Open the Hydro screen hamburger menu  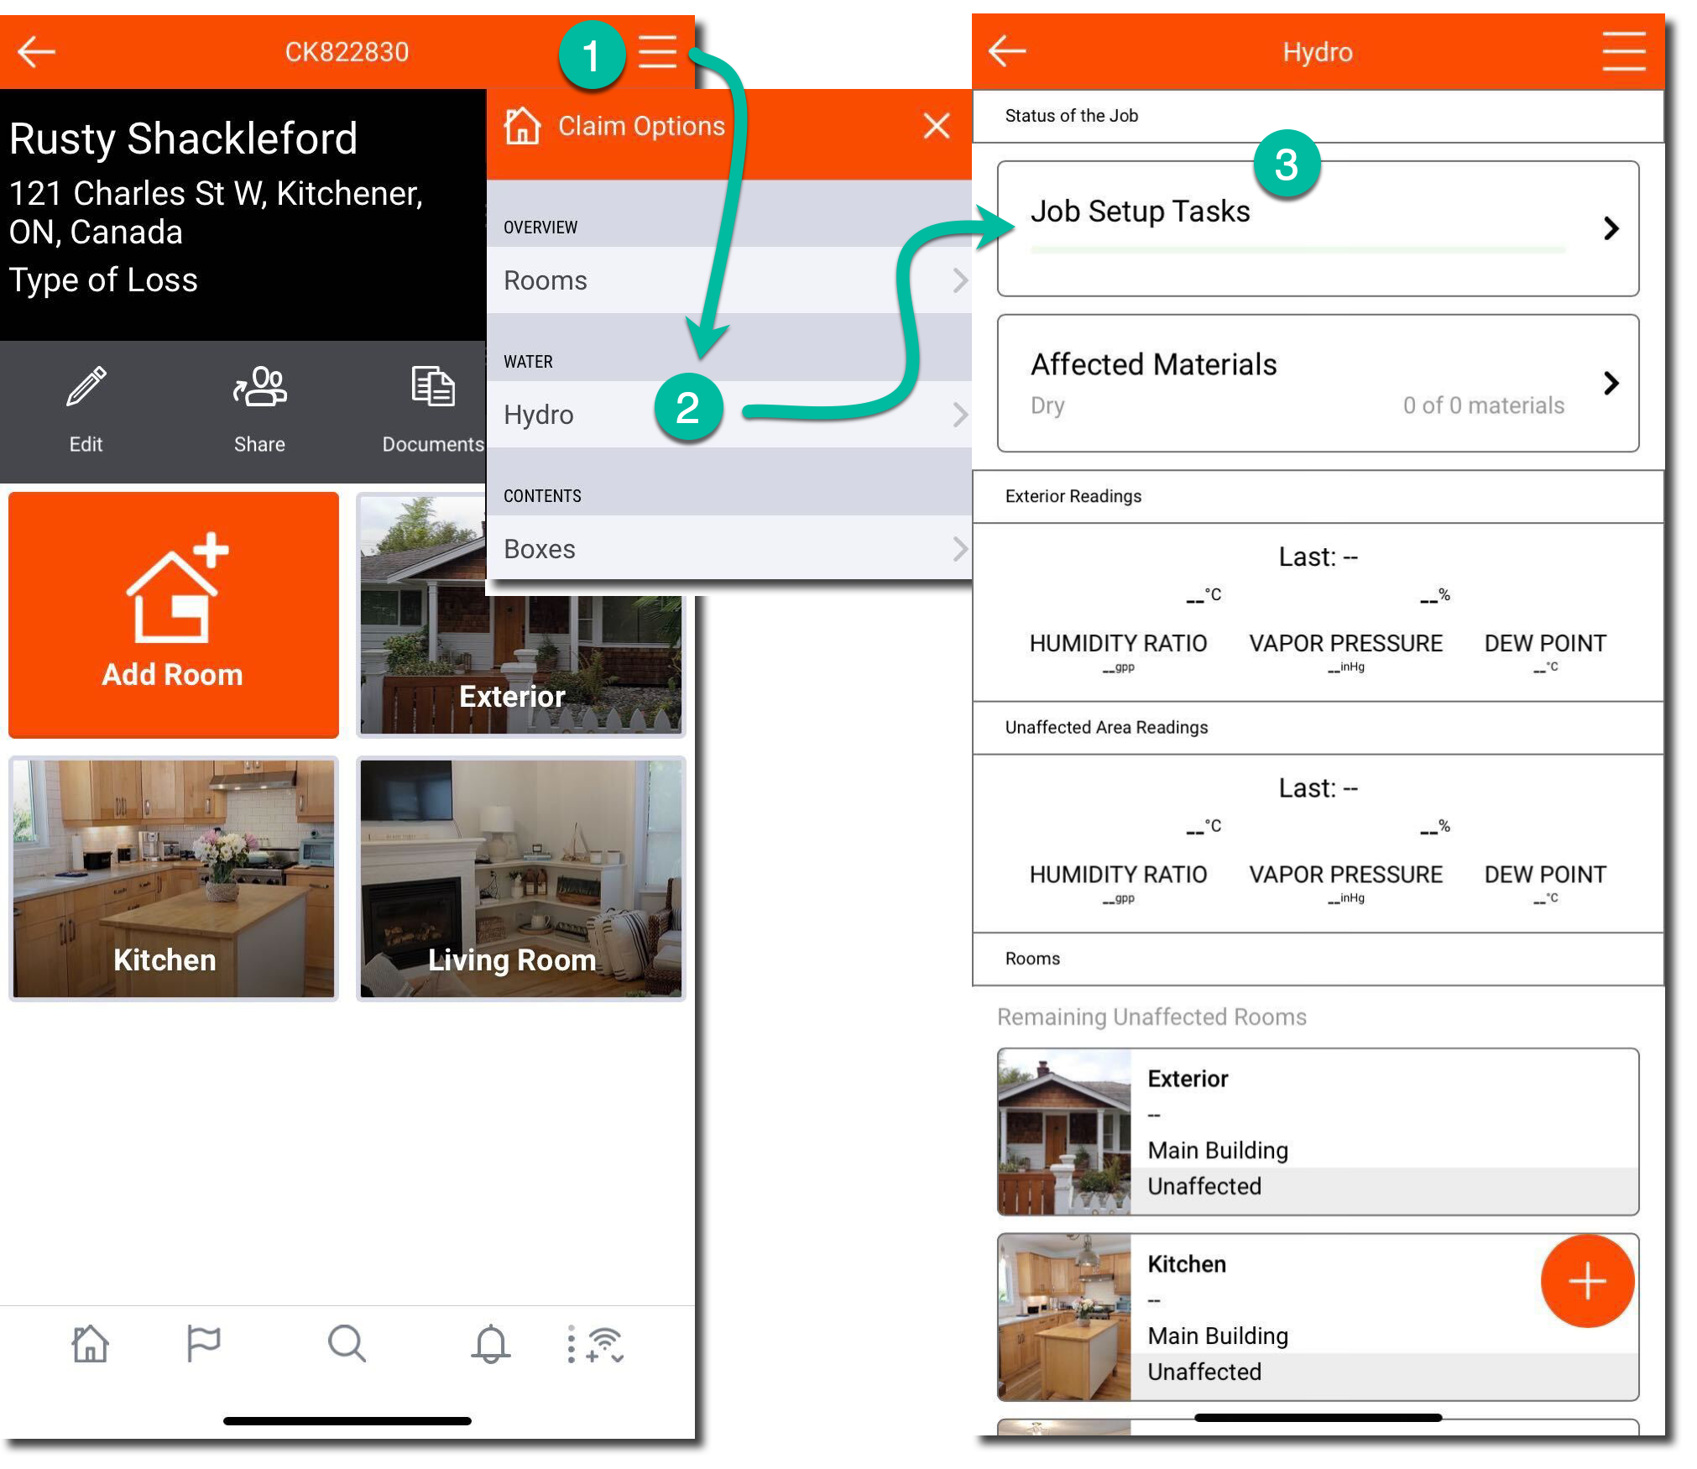pyautogui.click(x=1623, y=52)
